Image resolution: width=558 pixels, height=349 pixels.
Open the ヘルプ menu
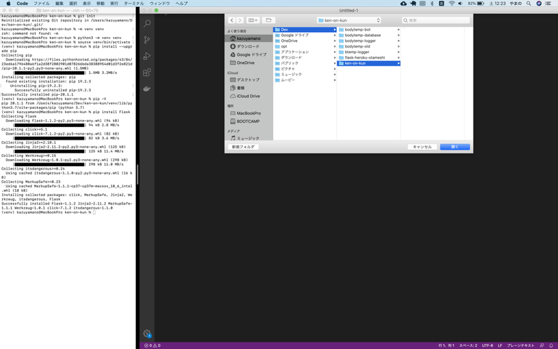pos(181,3)
